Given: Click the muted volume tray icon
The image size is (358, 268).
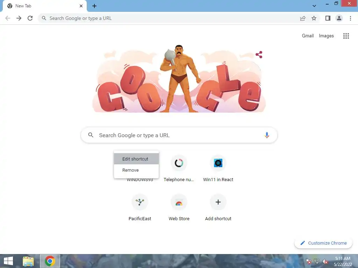Looking at the screenshot, I should coord(325,261).
